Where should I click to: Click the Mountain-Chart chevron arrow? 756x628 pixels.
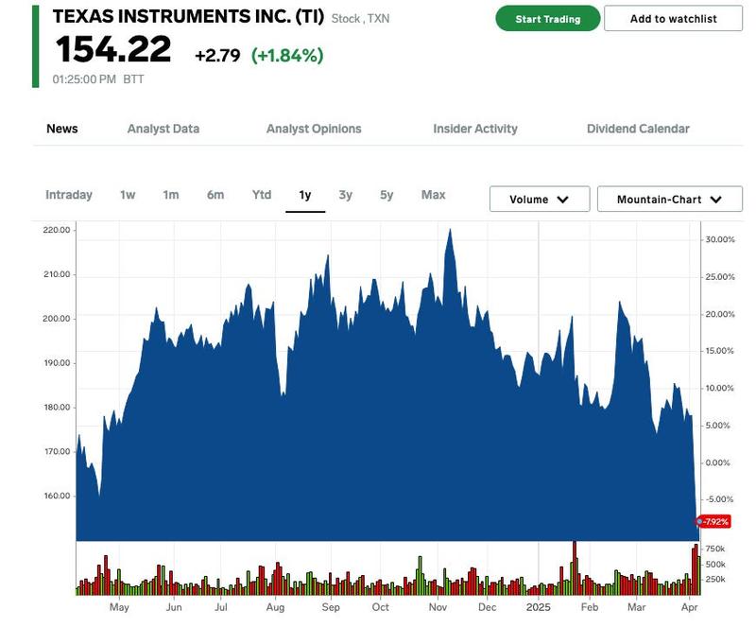pyautogui.click(x=715, y=200)
